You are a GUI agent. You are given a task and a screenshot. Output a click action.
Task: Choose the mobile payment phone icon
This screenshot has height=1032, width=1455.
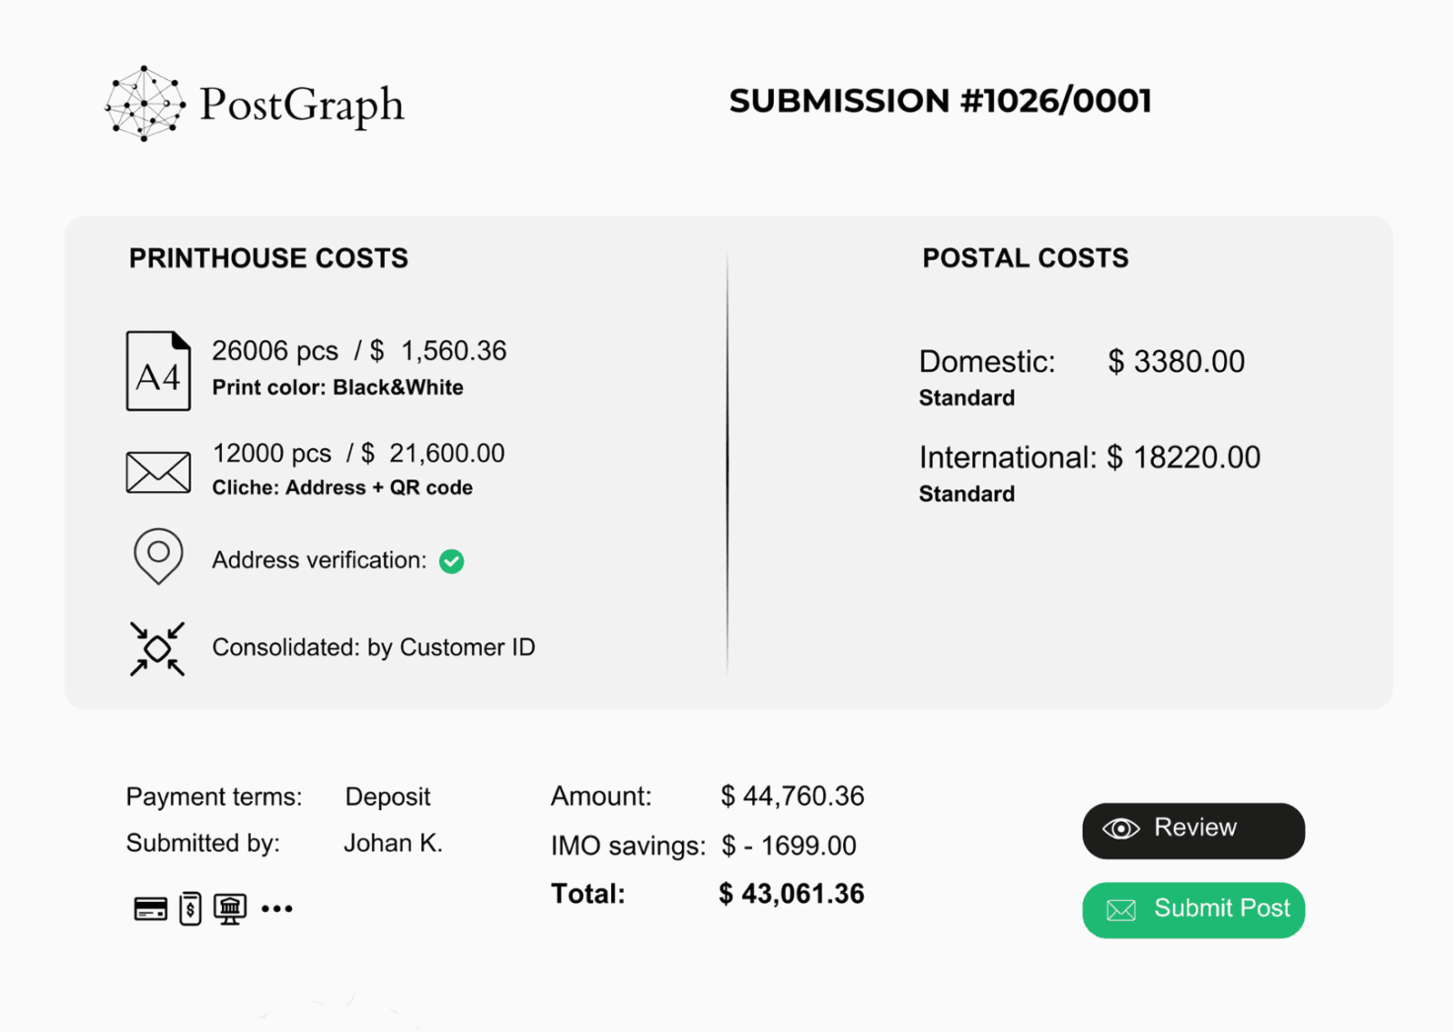190,908
